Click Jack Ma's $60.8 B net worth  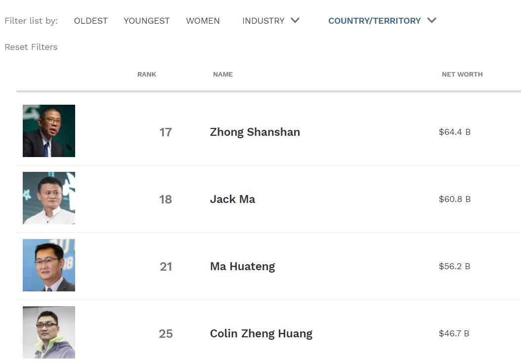455,199
